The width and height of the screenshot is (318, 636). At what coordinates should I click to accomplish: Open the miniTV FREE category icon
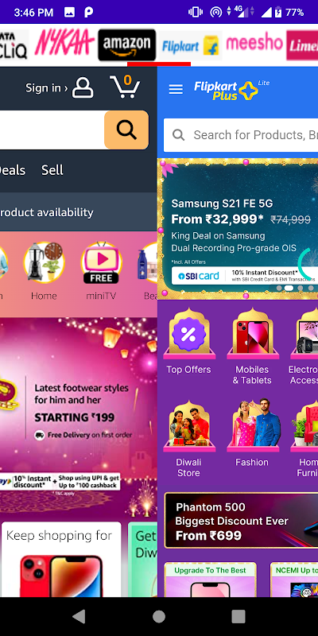[x=102, y=262]
